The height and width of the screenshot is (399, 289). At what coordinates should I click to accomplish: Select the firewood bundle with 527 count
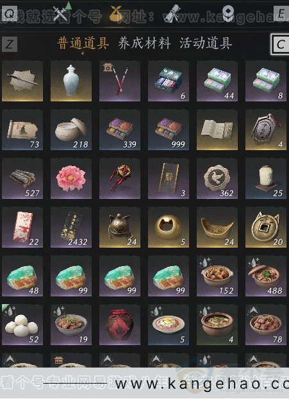(x=22, y=178)
